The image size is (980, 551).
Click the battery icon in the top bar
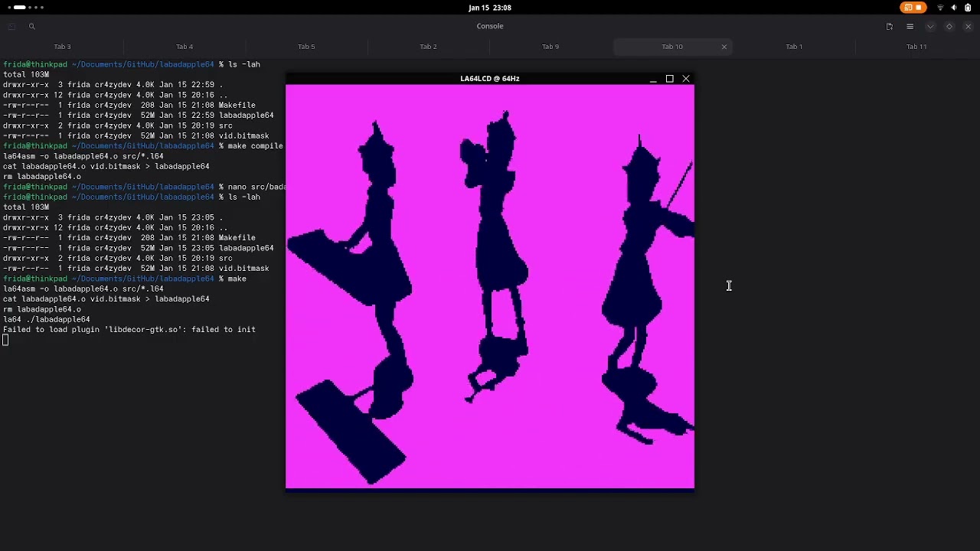(x=968, y=8)
